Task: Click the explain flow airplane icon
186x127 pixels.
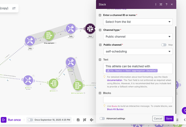Action: pyautogui.click(x=92, y=120)
